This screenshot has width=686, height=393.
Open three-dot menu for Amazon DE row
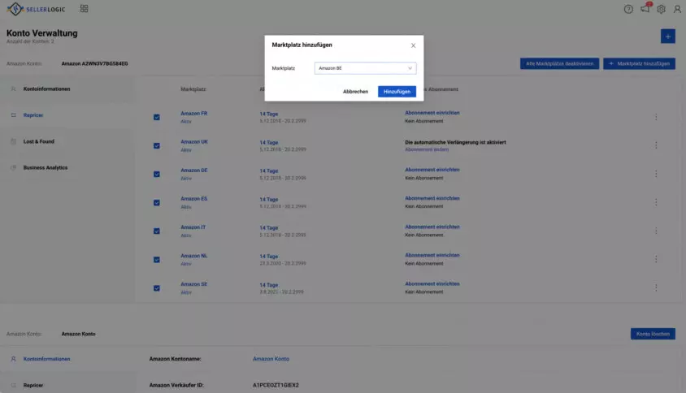pyautogui.click(x=656, y=174)
